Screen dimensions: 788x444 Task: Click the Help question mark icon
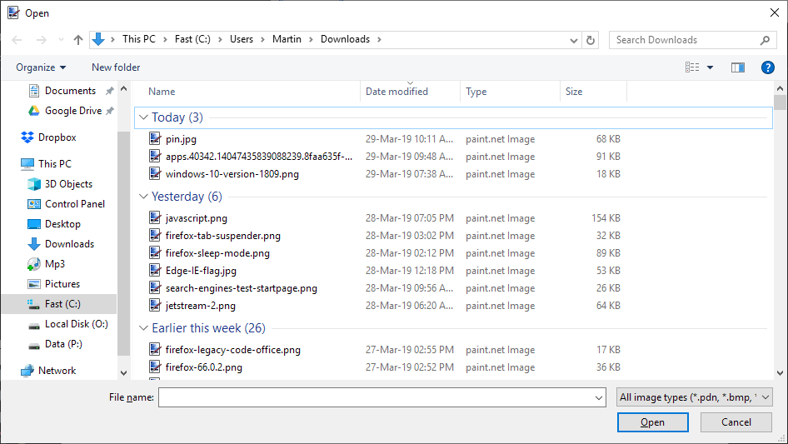[x=768, y=67]
